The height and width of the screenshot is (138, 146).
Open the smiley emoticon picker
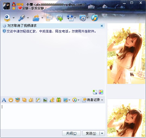click(x=11, y=100)
